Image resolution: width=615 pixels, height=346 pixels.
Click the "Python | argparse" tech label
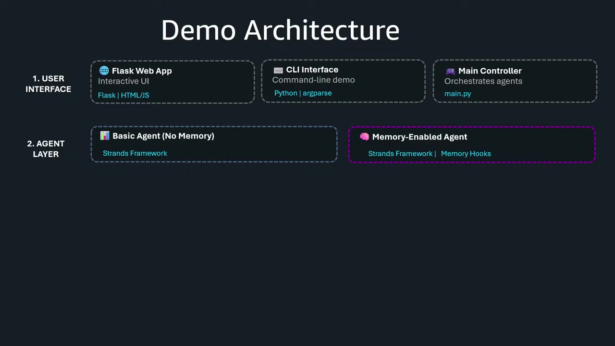303,93
